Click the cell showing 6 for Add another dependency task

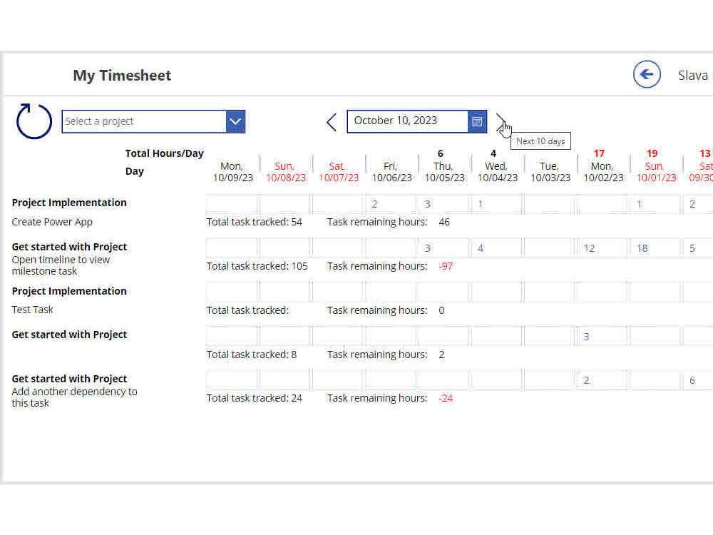click(x=692, y=380)
